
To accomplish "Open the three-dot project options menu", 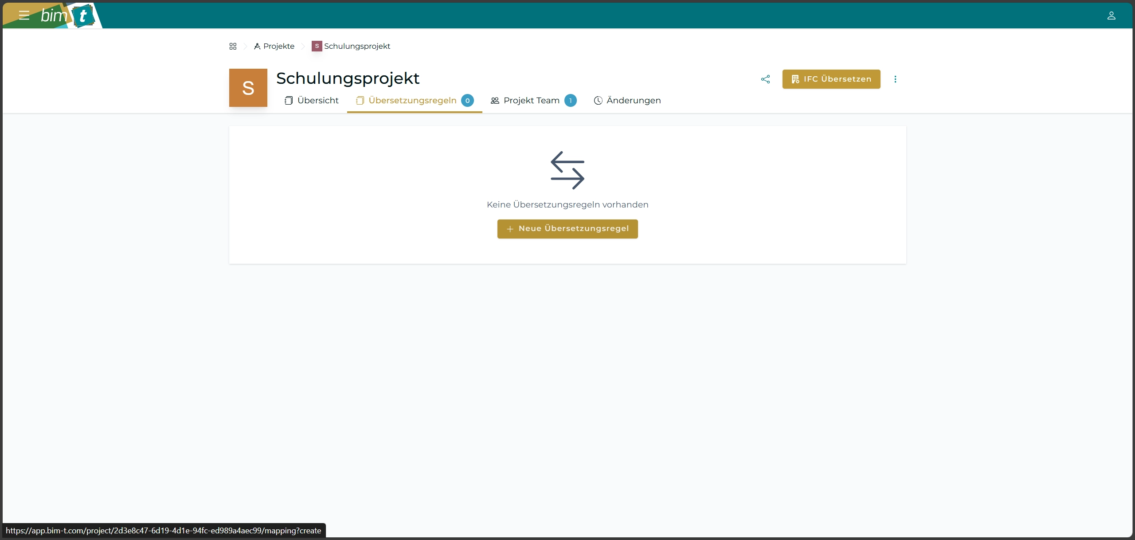I will pyautogui.click(x=895, y=79).
